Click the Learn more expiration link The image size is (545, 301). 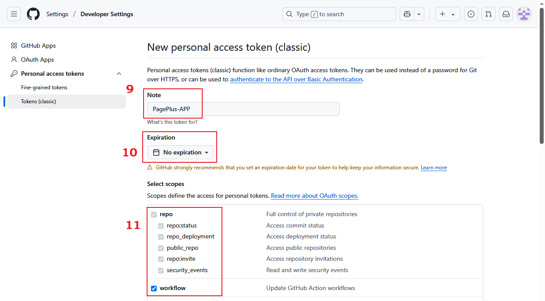coord(434,168)
